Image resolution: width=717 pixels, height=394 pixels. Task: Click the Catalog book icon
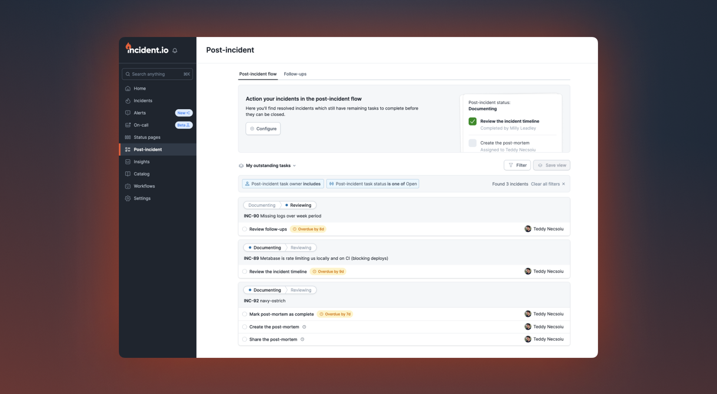(128, 174)
